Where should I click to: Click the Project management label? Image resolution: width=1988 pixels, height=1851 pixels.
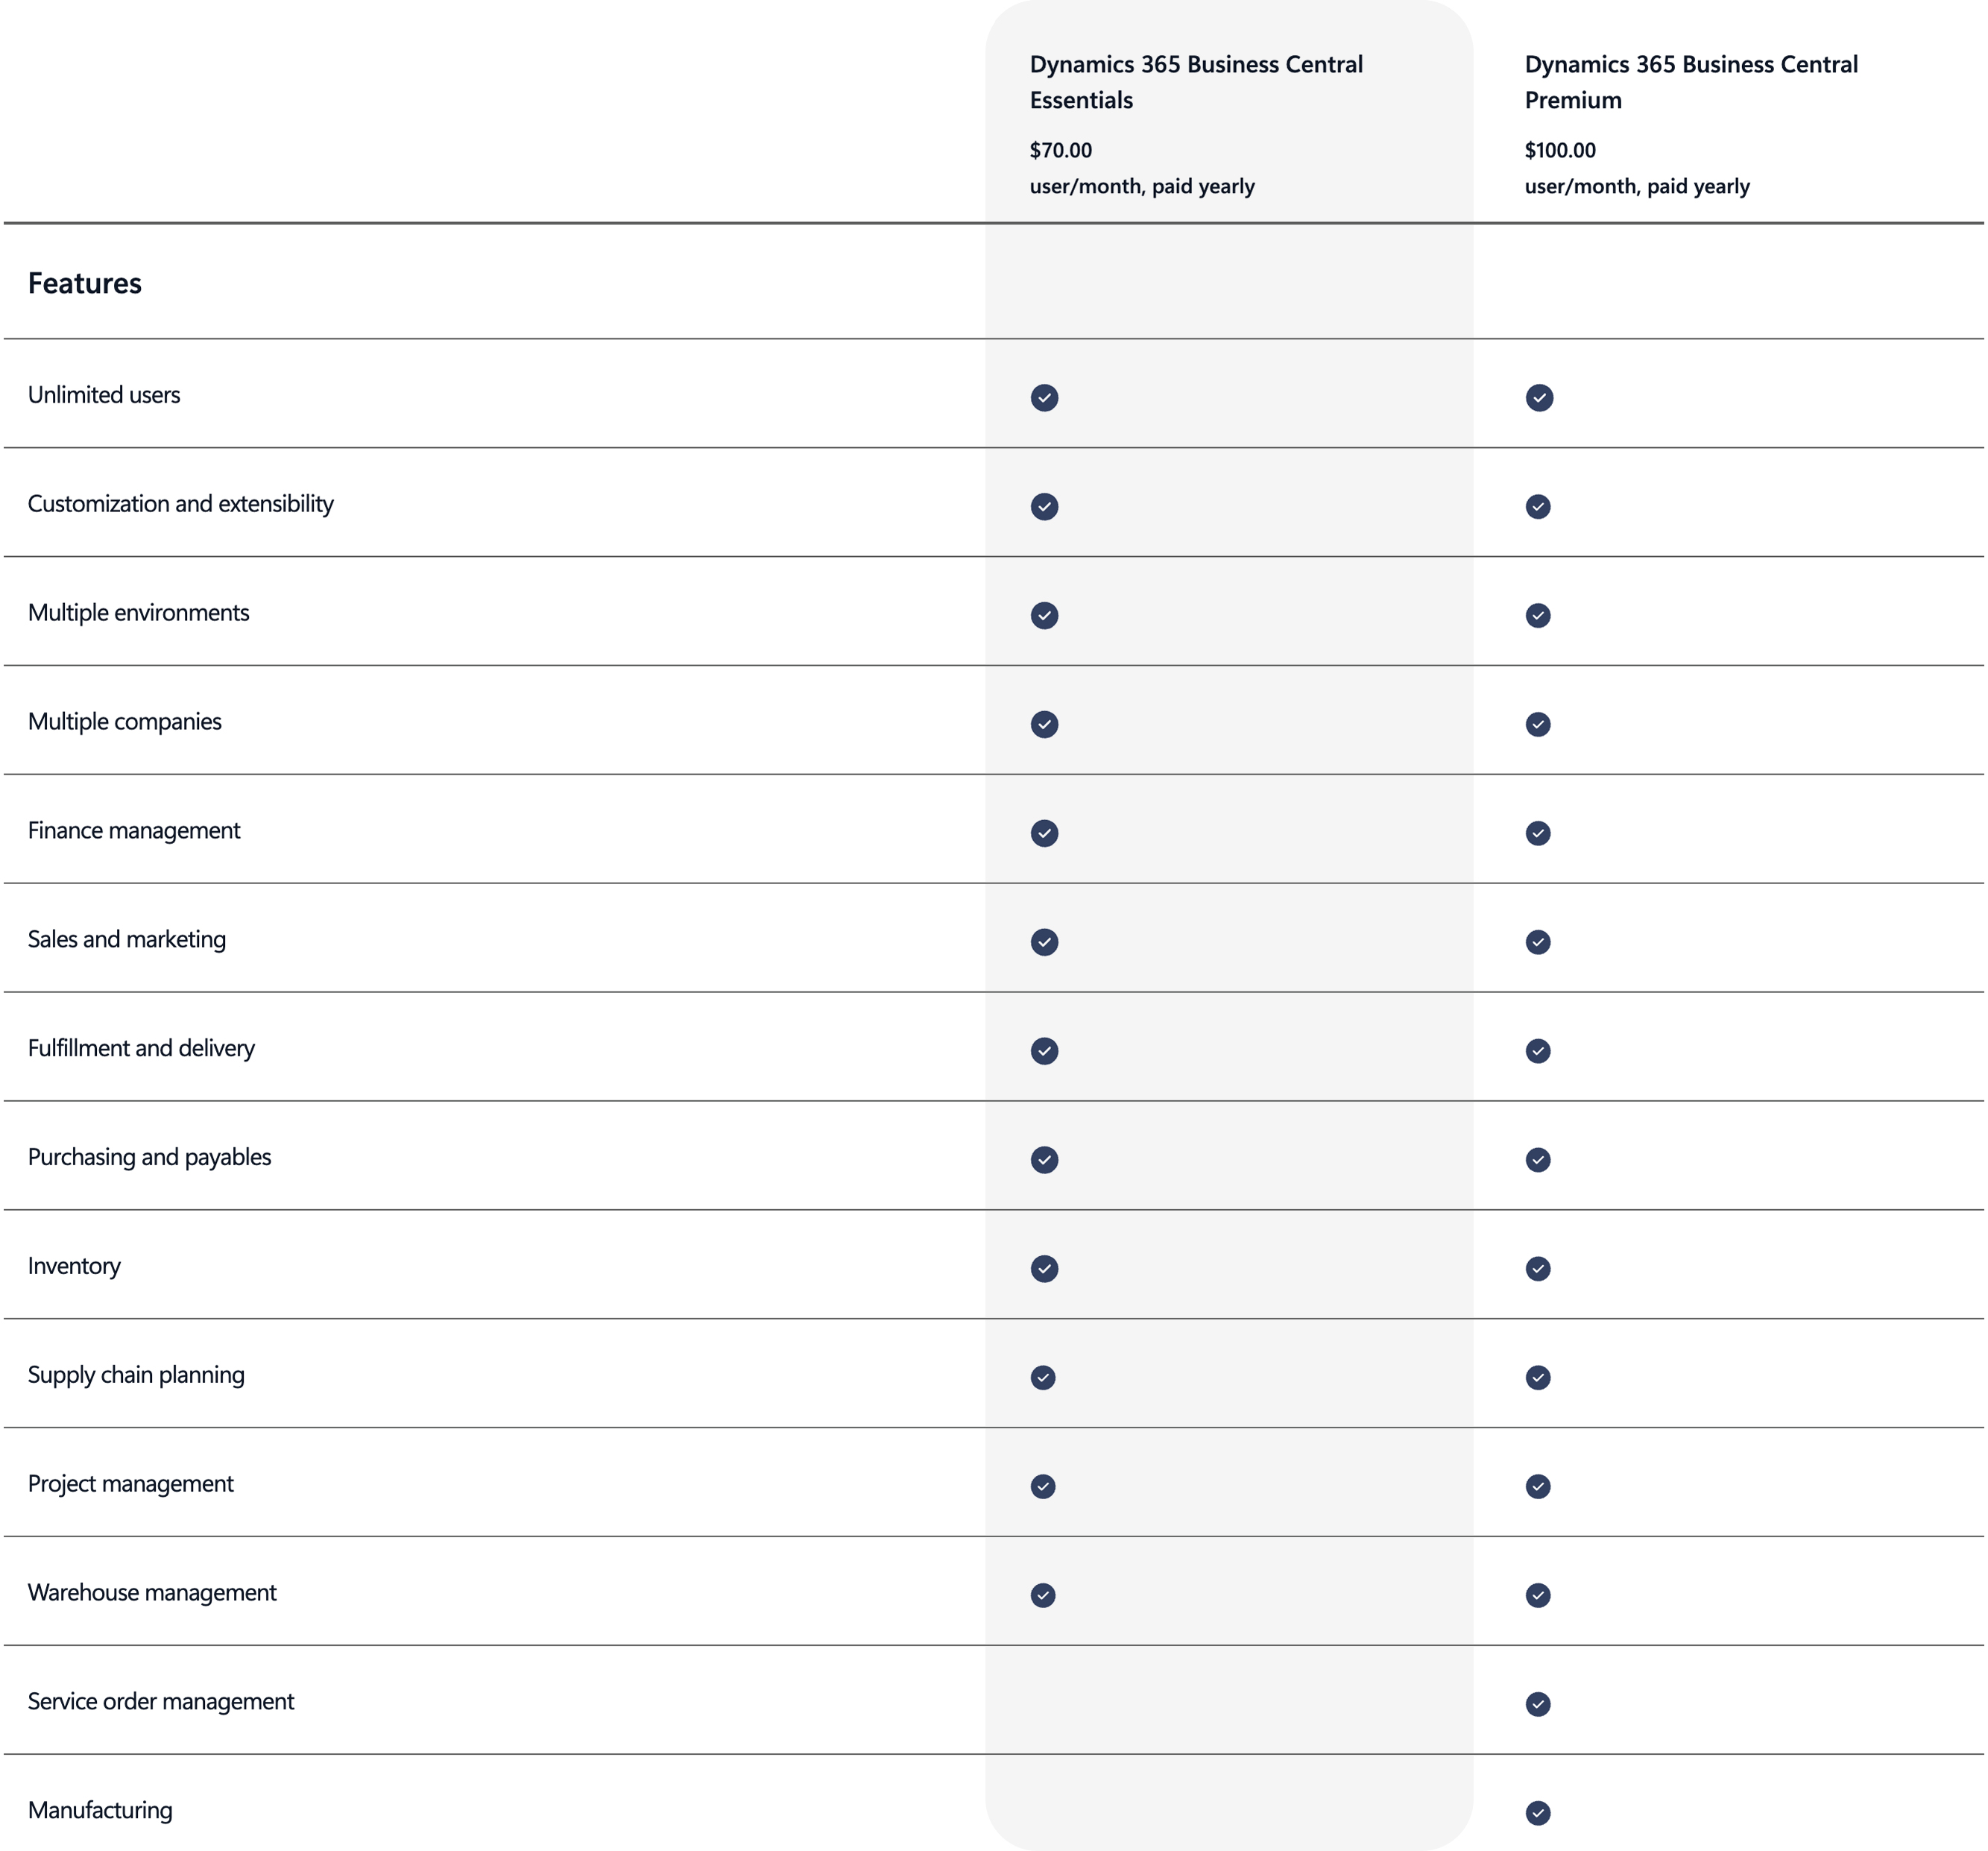click(130, 1485)
